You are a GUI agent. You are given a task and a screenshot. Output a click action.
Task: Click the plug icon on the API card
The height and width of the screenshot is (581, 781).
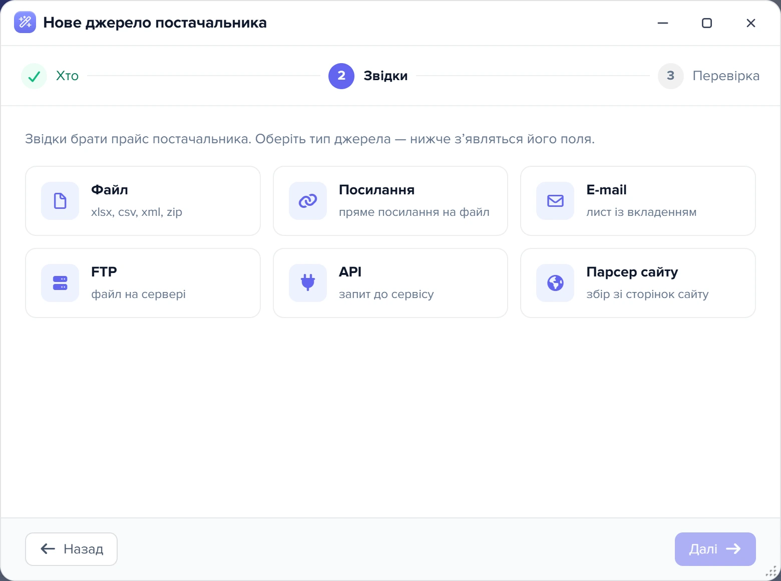pyautogui.click(x=308, y=282)
